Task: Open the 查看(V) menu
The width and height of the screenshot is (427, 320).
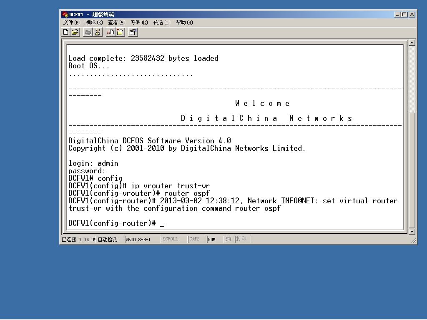Action: (x=117, y=22)
